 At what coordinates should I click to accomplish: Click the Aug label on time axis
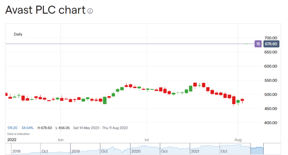coord(238,140)
